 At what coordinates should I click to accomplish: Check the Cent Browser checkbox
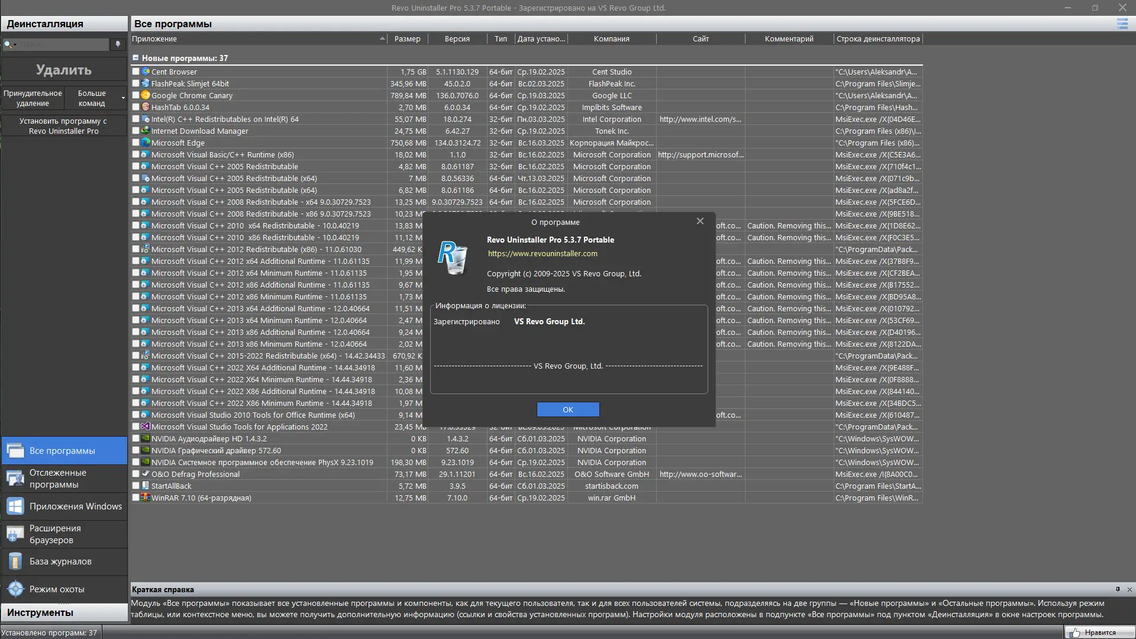pyautogui.click(x=136, y=72)
